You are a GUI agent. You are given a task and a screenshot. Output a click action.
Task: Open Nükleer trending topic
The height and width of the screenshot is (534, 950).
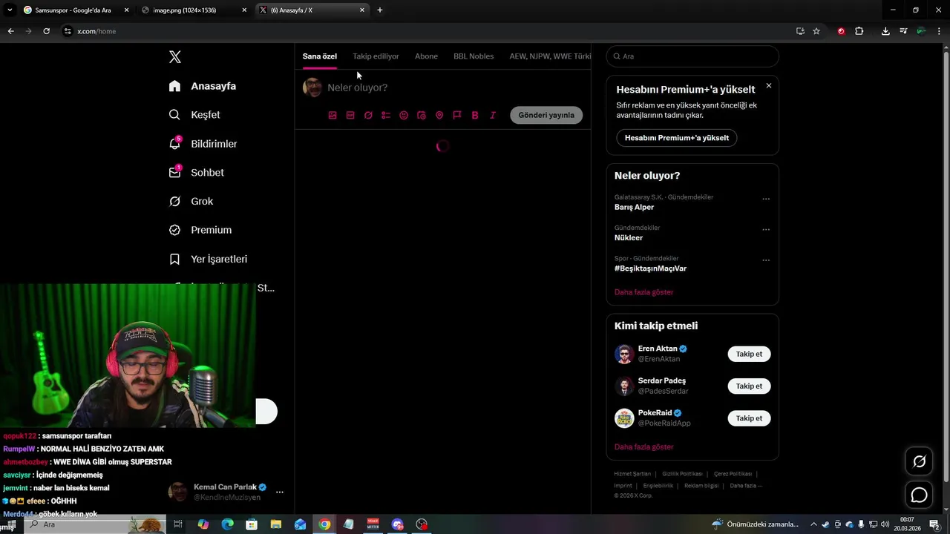(629, 238)
